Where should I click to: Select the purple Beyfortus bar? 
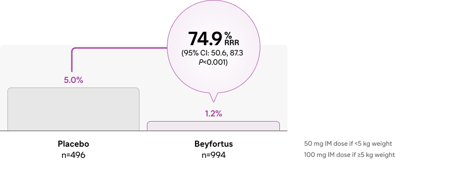(213, 126)
